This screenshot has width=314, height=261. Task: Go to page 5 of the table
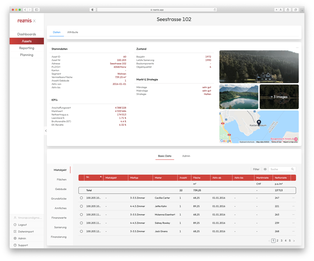289,241
